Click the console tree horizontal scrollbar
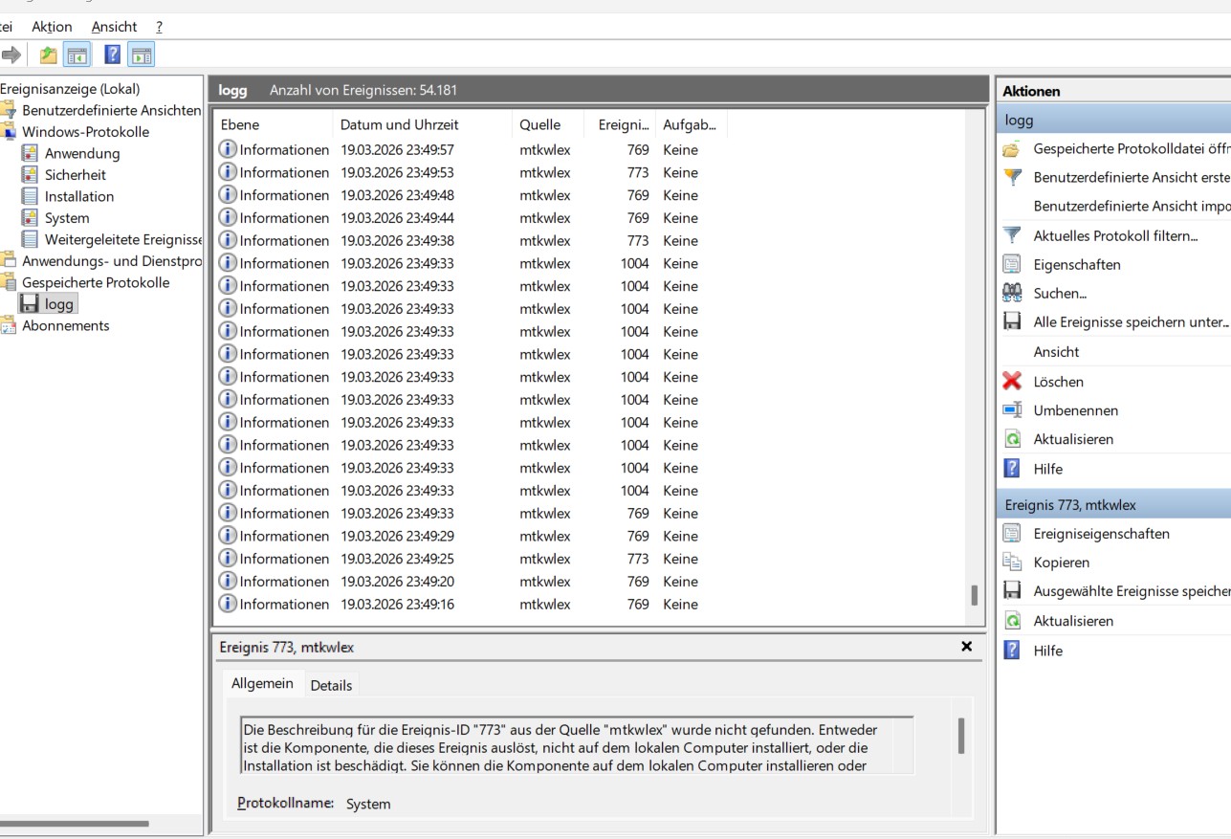Image resolution: width=1231 pixels, height=839 pixels. pos(75,823)
